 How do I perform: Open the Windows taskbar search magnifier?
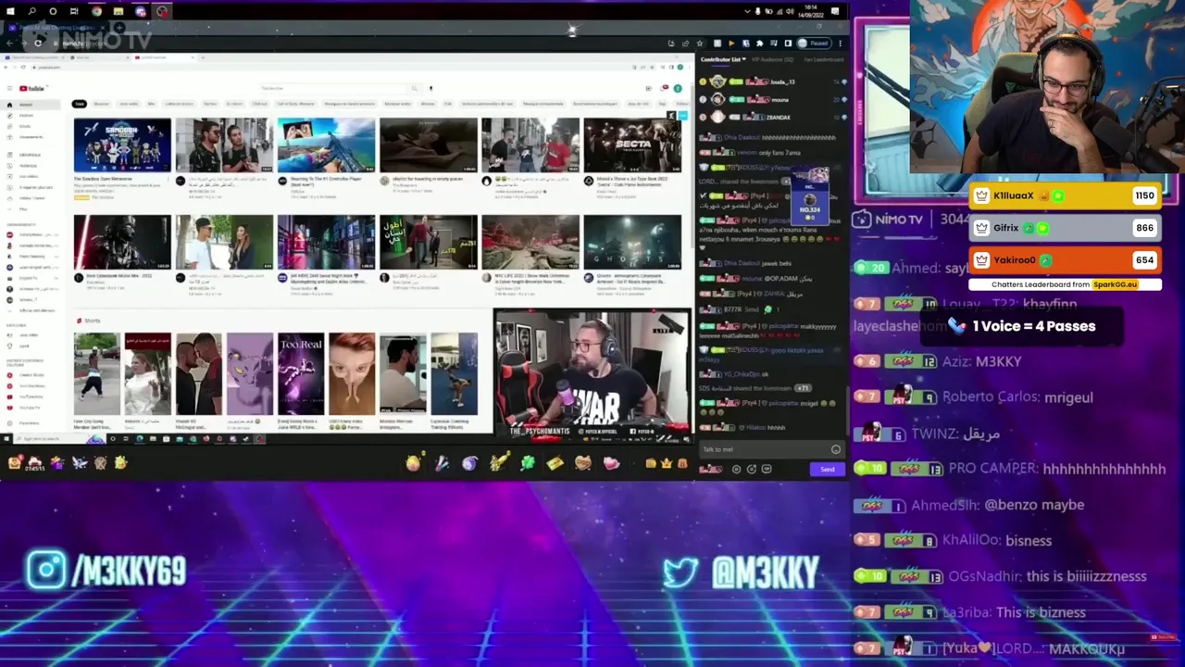point(31,12)
